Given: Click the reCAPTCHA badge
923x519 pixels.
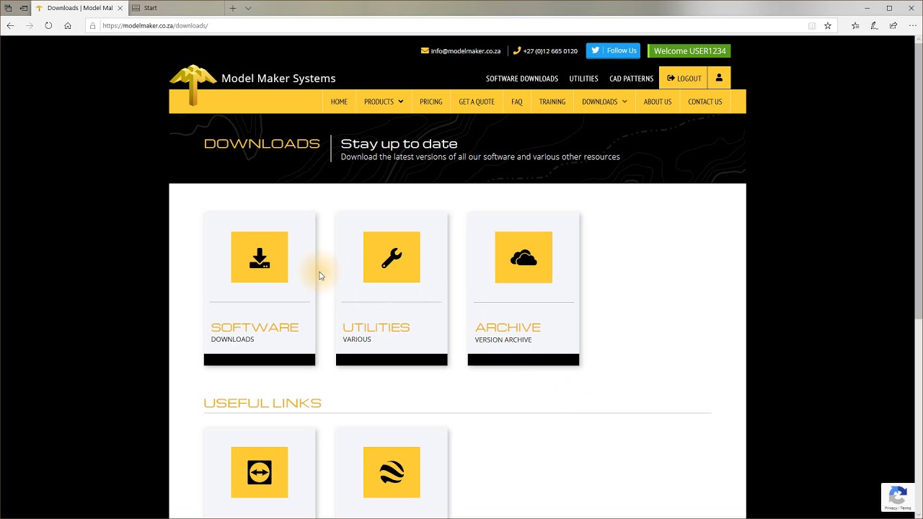Looking at the screenshot, I should point(898,497).
